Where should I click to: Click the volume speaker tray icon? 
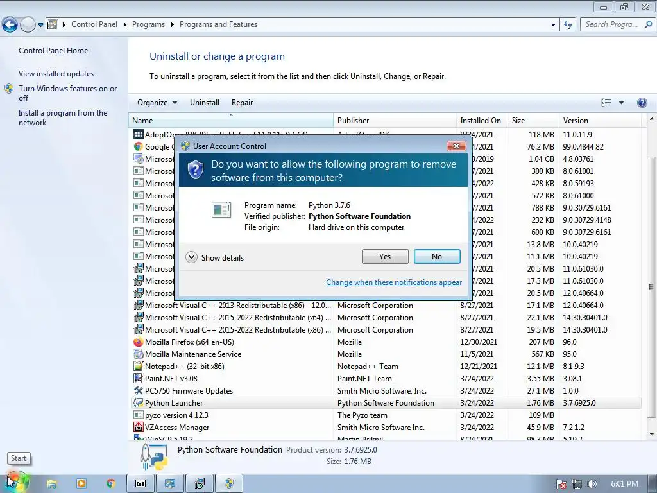tap(591, 484)
